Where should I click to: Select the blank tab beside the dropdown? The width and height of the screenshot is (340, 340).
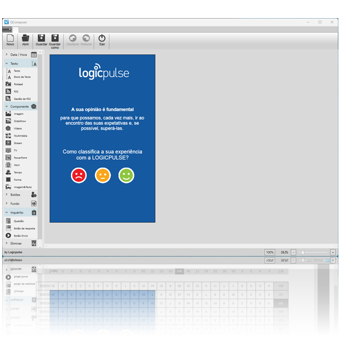coord(15,29)
